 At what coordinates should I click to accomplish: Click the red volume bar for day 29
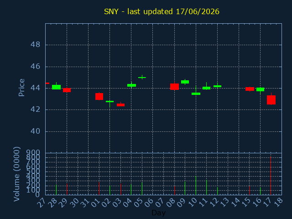(x=67, y=189)
